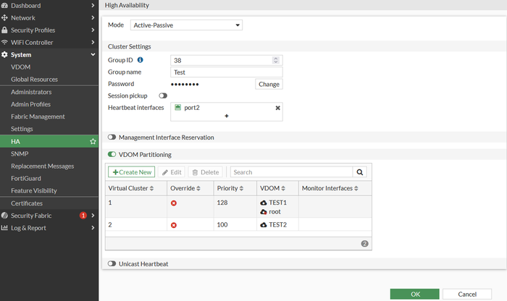Click the Group name input field
This screenshot has width=507, height=301.
pyautogui.click(x=226, y=72)
